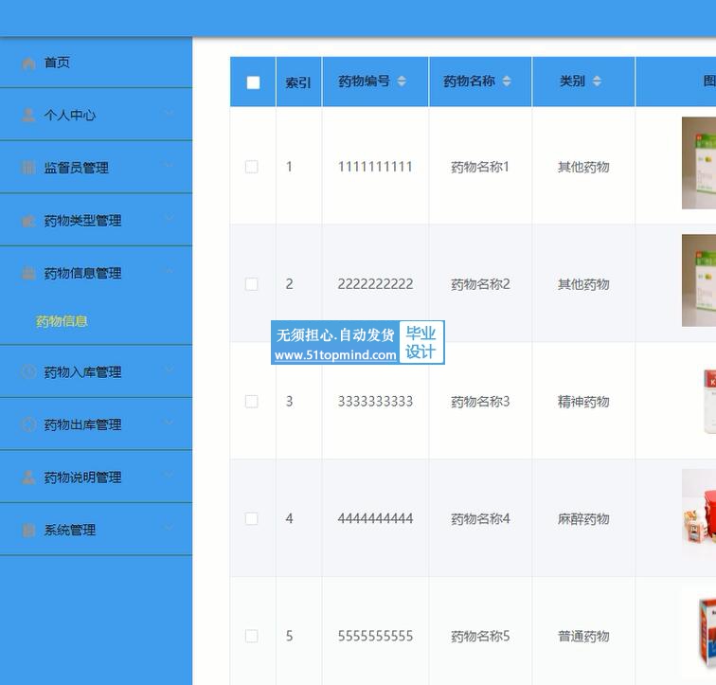
Task: Click the 索引 column header
Action: (x=298, y=82)
